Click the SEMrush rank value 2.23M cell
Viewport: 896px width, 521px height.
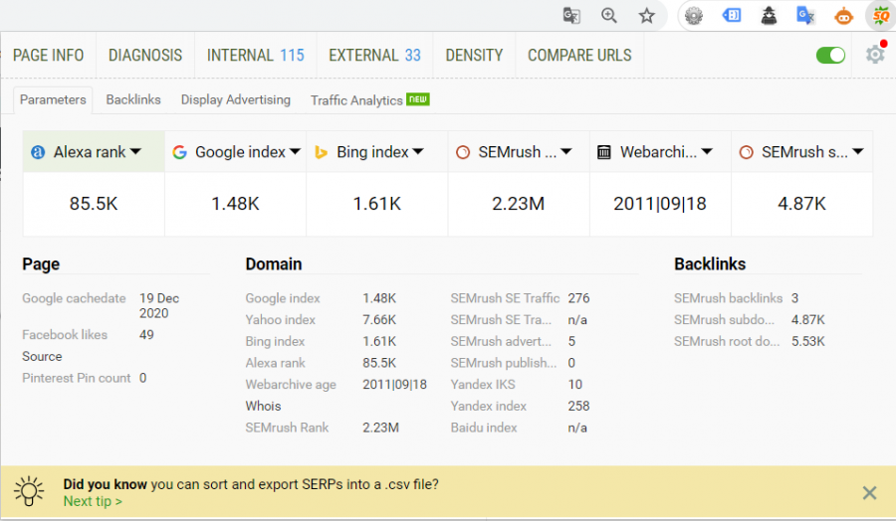519,204
